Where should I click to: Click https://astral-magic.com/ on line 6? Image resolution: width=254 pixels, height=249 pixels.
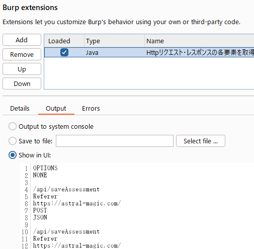point(77,203)
